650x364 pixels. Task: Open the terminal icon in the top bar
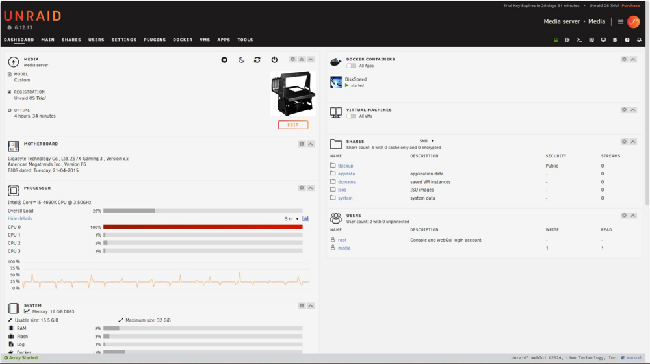point(580,40)
